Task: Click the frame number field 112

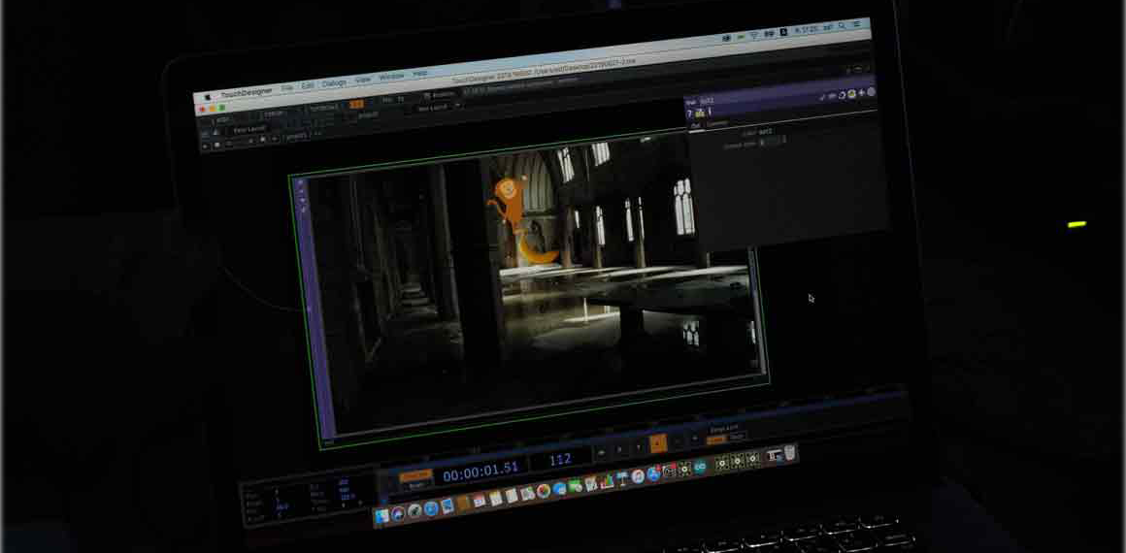Action: coord(560,460)
